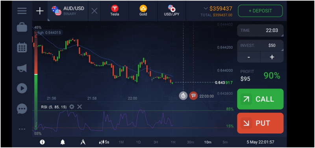315x148 pixels.
Task: Remove the RSI indicator with X
Action: click(x=80, y=107)
